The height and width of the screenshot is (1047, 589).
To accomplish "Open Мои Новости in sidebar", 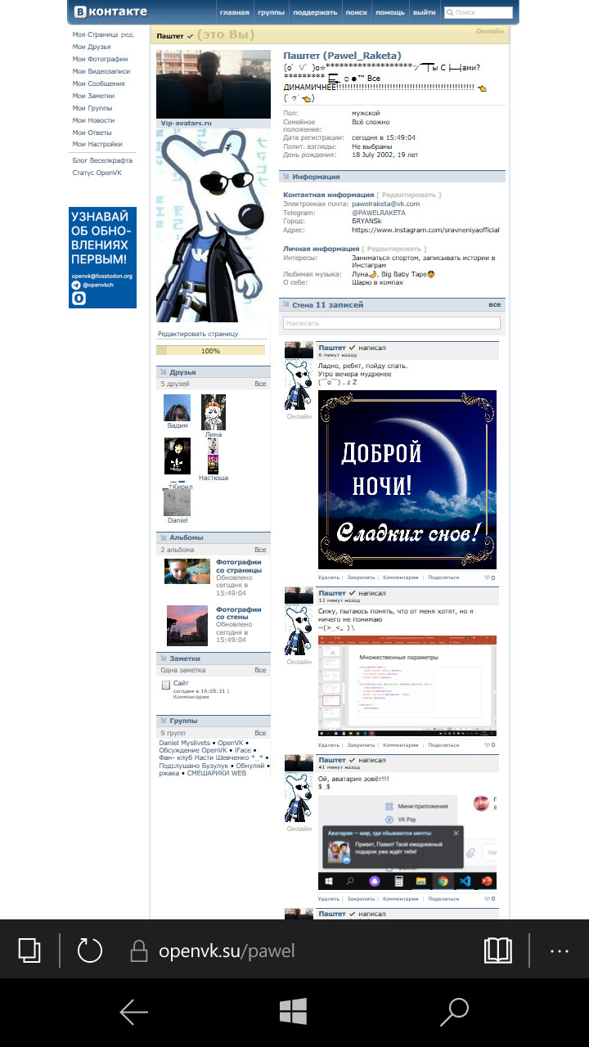I will pos(93,120).
